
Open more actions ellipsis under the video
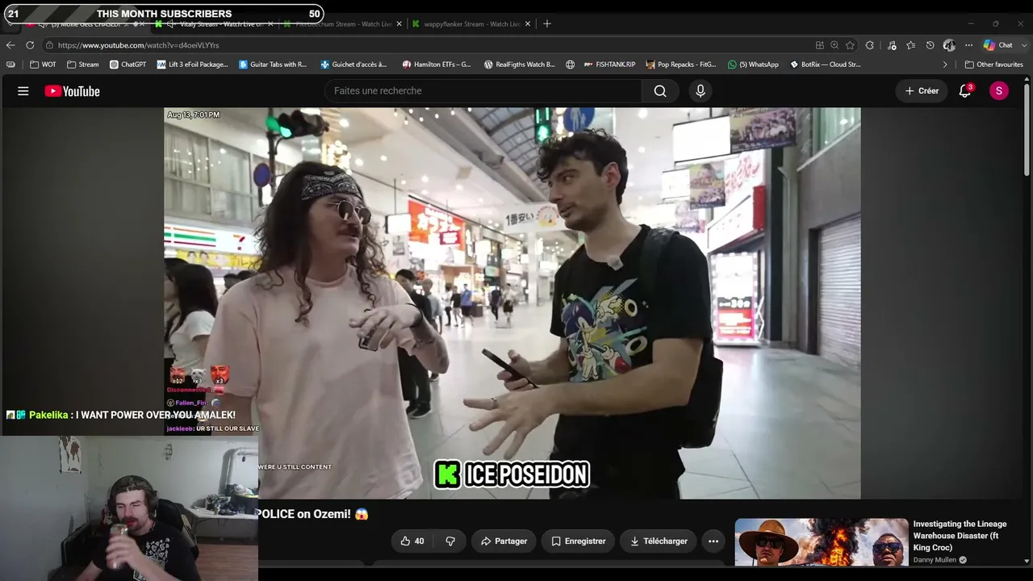713,541
